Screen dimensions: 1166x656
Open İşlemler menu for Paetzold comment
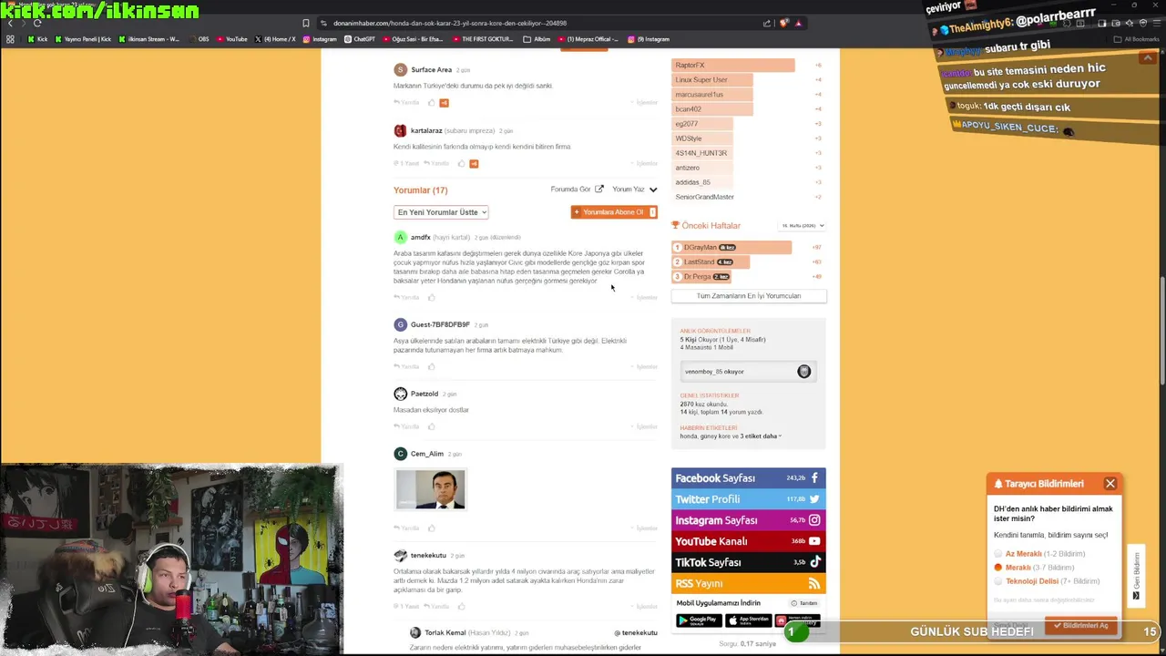644,426
